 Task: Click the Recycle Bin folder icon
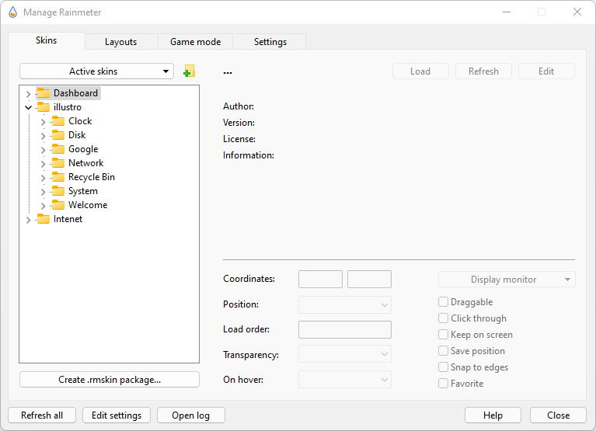[58, 177]
